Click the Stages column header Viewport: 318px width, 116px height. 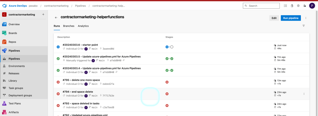(169, 37)
